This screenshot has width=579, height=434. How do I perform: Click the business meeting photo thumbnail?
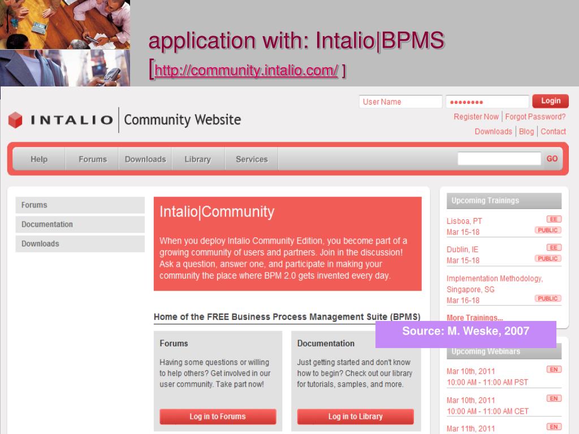(x=65, y=24)
